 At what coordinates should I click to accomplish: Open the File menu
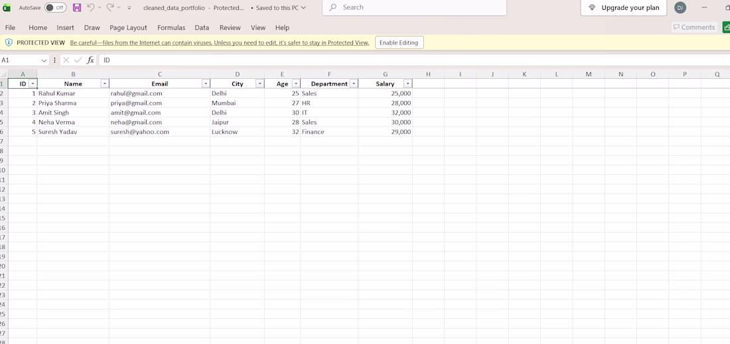pyautogui.click(x=10, y=28)
